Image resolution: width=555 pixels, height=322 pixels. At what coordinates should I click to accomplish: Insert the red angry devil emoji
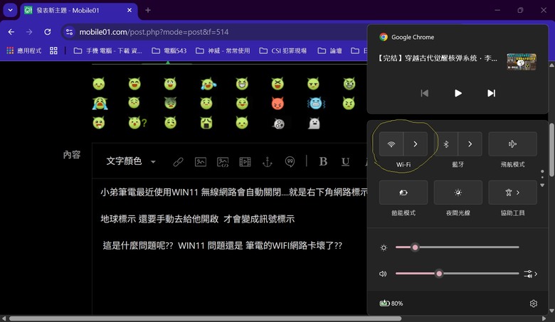click(x=277, y=103)
